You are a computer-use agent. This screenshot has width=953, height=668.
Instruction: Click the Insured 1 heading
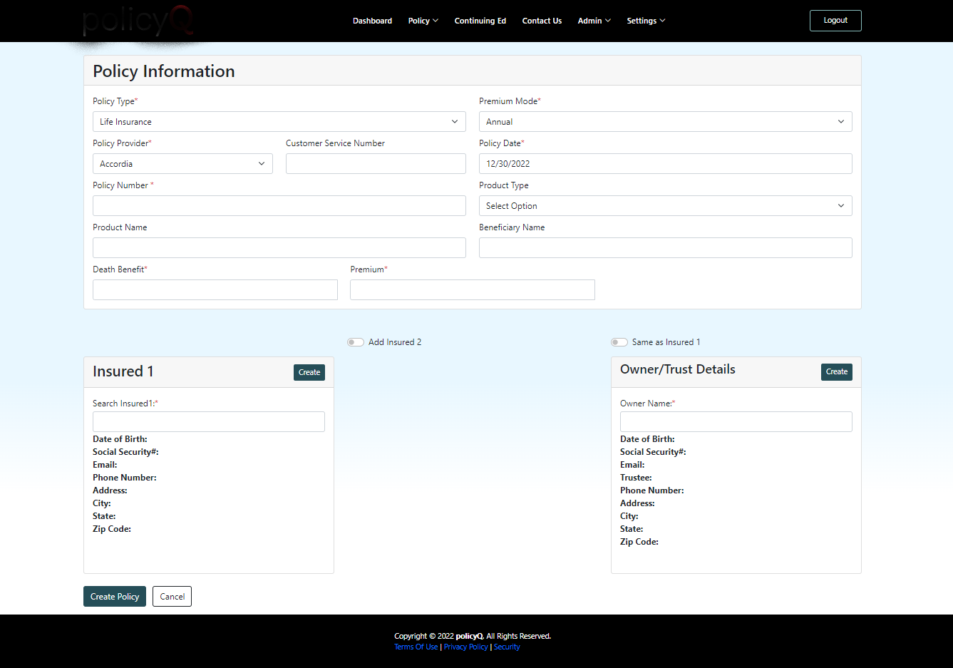coord(123,371)
